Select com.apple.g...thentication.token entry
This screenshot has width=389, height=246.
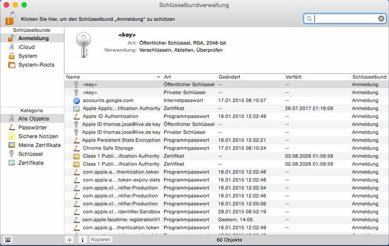227,228
